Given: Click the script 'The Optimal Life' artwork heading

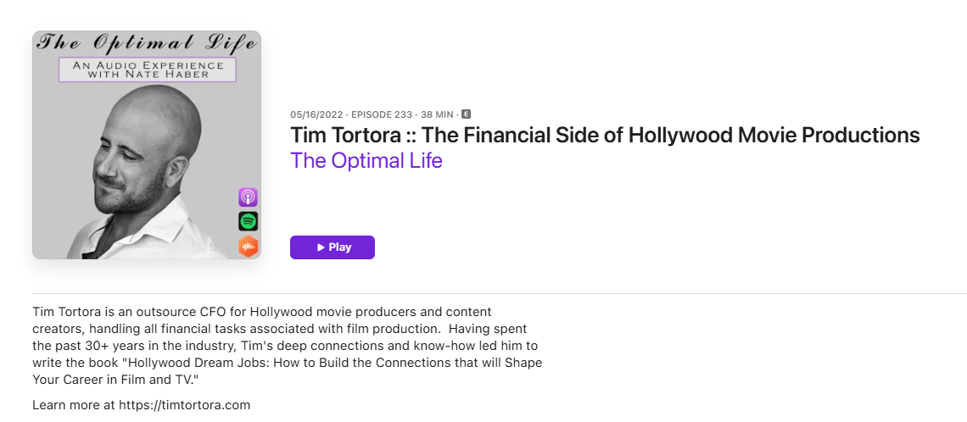Looking at the screenshot, I should coord(146,43).
